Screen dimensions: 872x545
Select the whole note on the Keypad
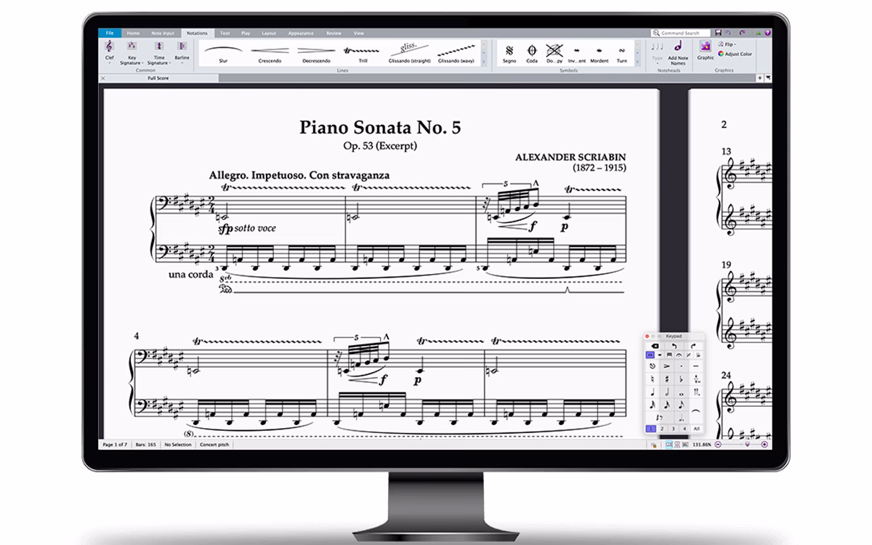(x=681, y=392)
